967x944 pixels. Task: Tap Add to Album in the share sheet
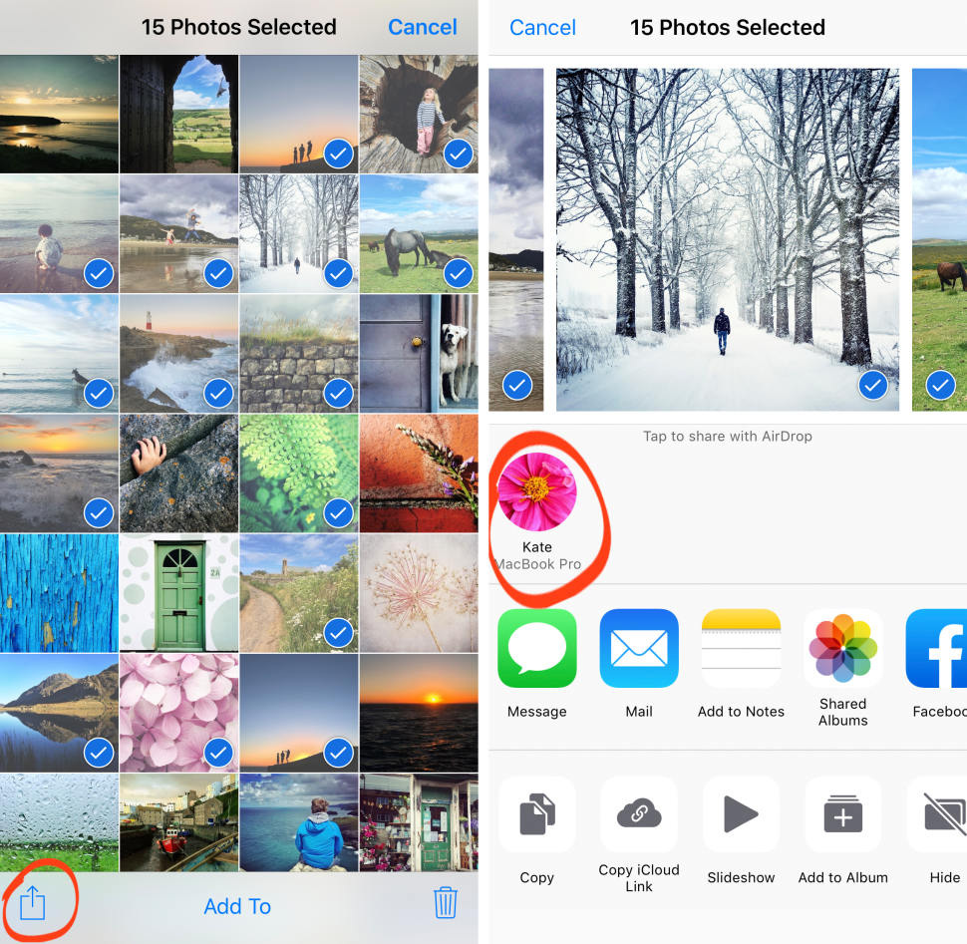[842, 813]
